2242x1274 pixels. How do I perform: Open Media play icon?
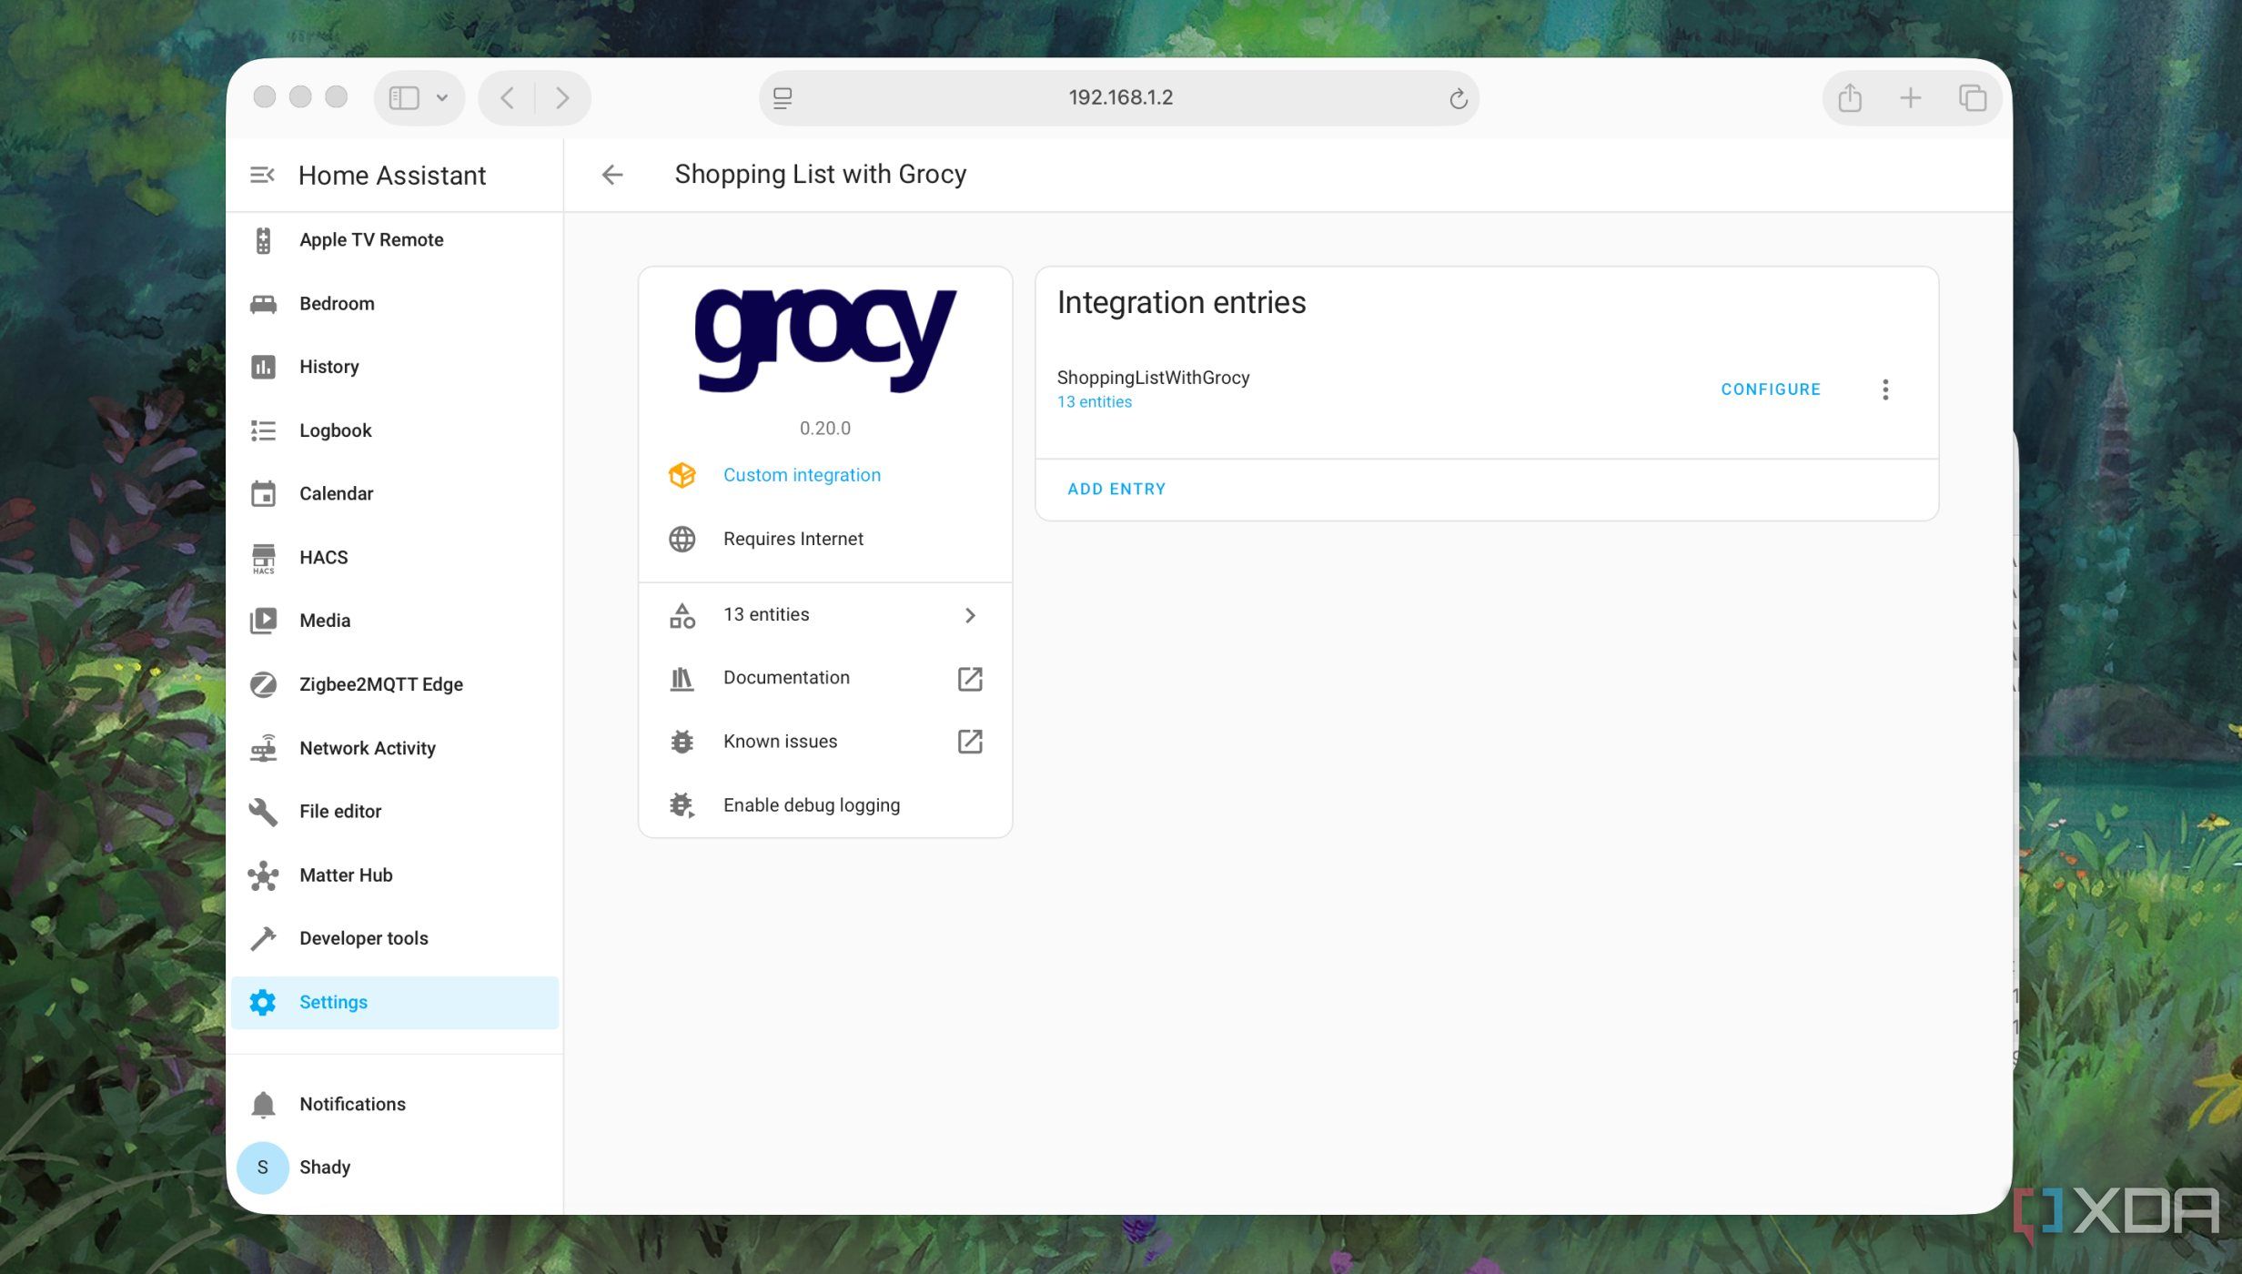tap(263, 621)
